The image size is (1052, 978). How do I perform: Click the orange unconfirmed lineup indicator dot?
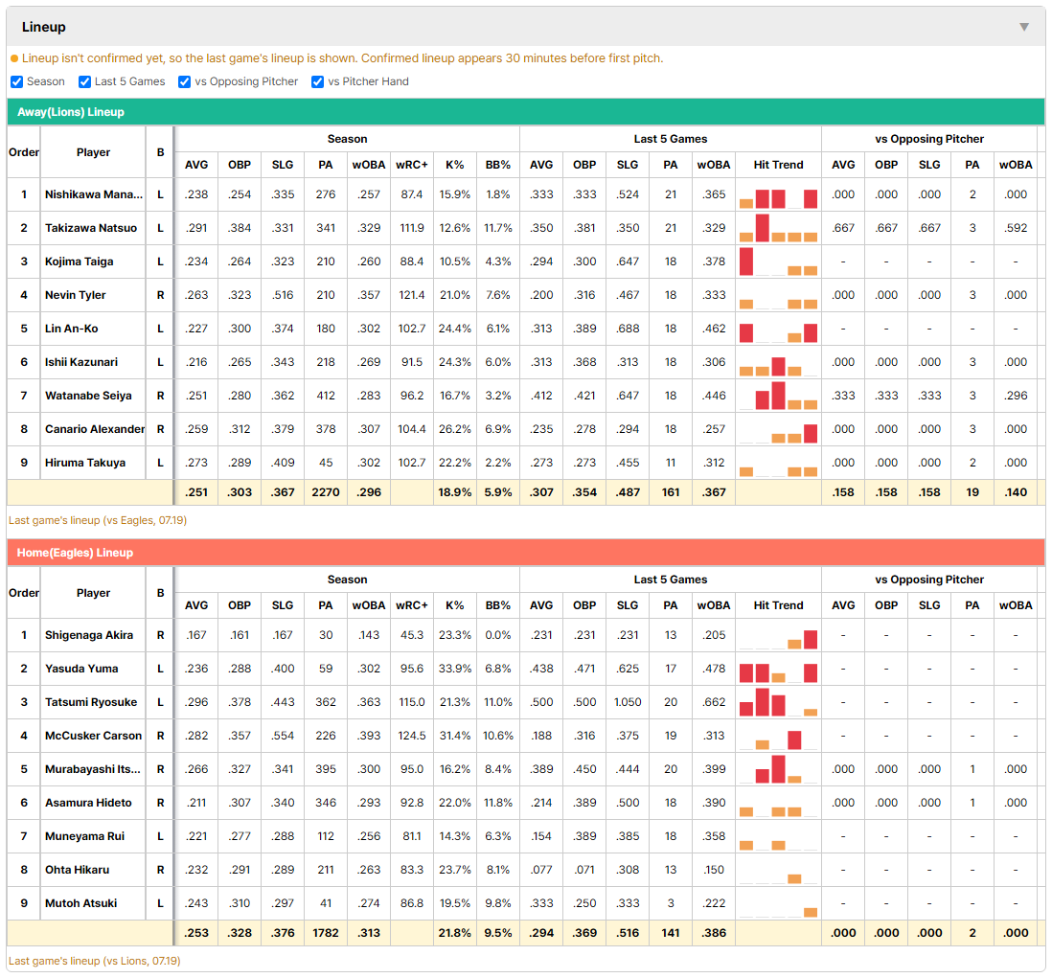(x=14, y=59)
